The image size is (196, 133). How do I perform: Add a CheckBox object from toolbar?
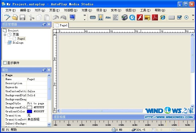click(179, 17)
